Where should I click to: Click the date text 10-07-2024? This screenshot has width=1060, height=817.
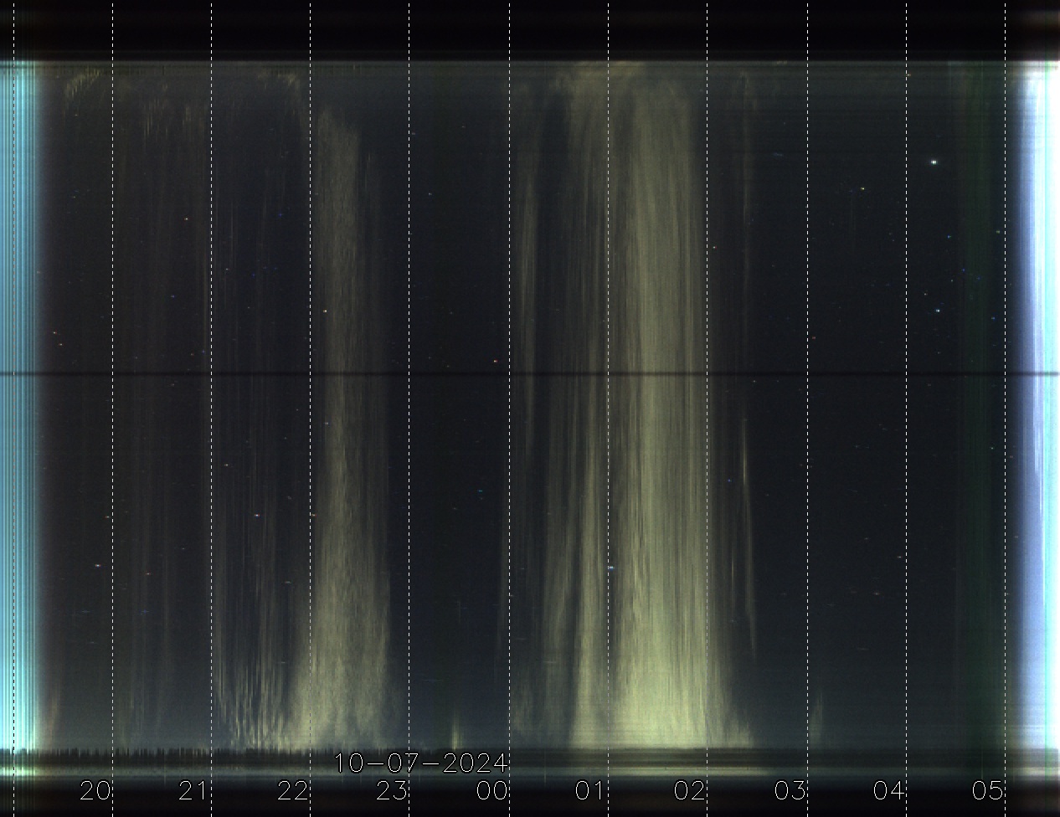pos(421,763)
